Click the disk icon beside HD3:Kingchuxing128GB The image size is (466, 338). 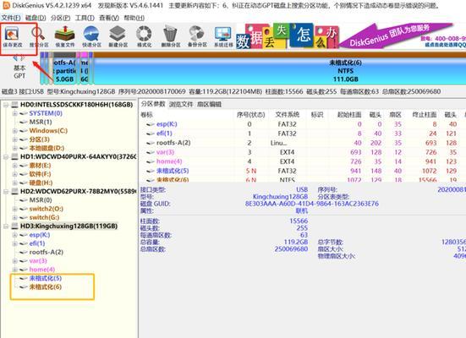(15, 226)
